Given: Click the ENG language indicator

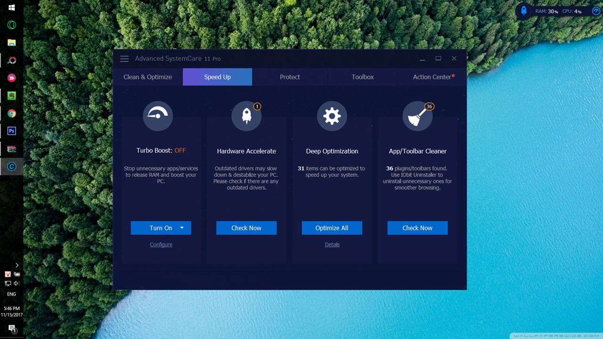Looking at the screenshot, I should pyautogui.click(x=11, y=294).
